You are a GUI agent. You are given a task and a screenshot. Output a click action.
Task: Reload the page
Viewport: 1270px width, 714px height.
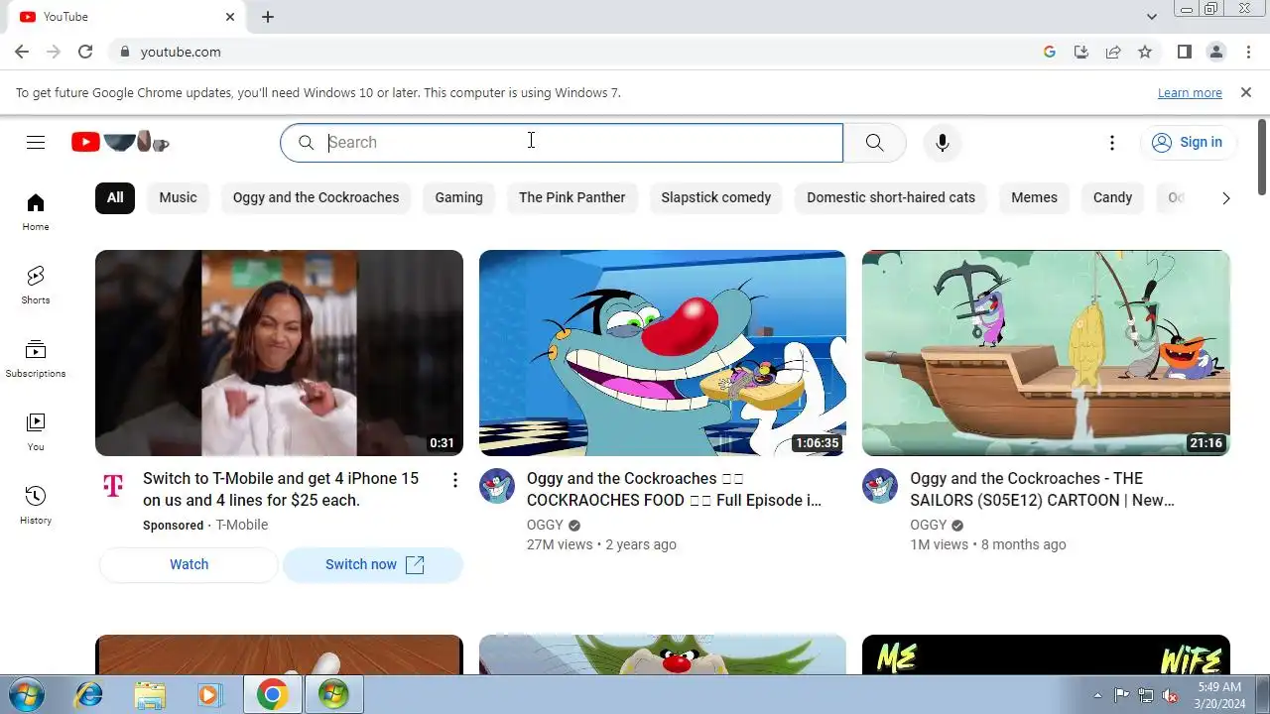click(x=85, y=52)
